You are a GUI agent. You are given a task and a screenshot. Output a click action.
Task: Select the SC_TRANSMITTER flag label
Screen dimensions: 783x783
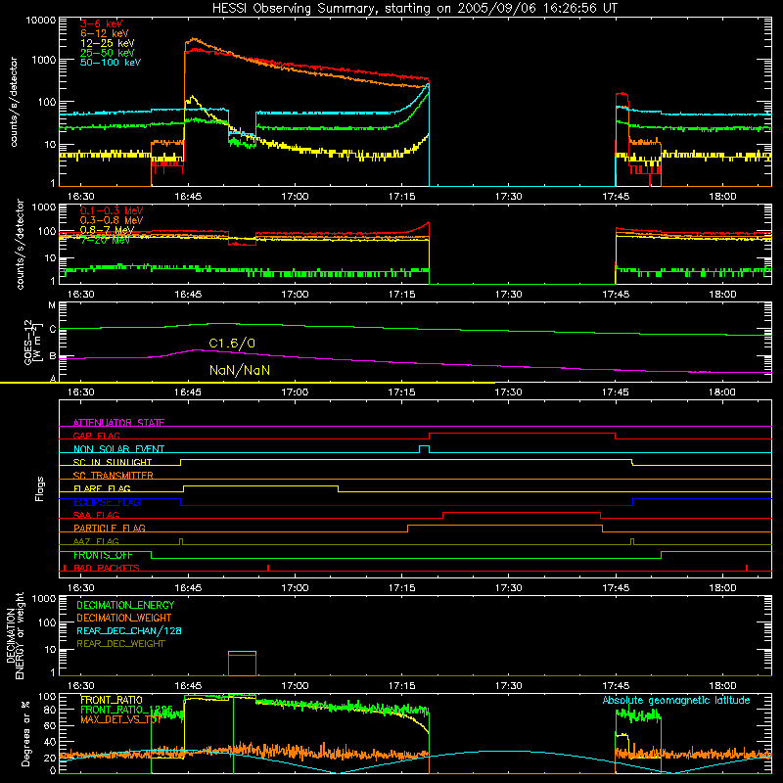click(x=113, y=476)
